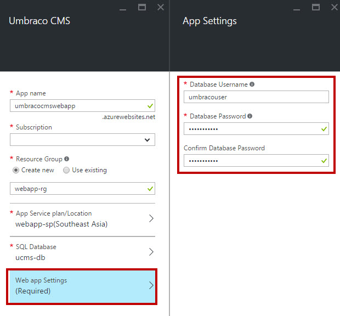Maximize the App Settings blade
Screen dimensions: 340x316
(x=316, y=7)
